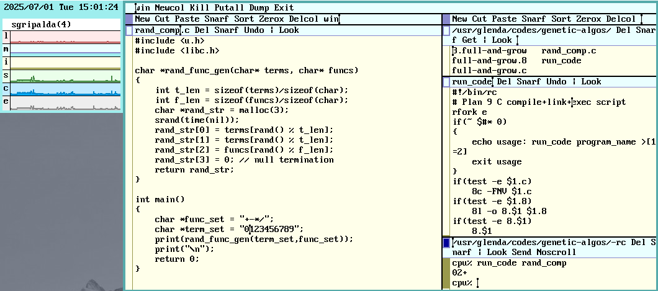658x291 pixels.
Task: Click the blue 'c' context graph in stats
Action: coord(65,89)
